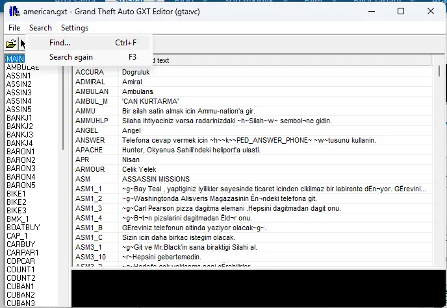Select the BARON5 table entry
Screen dimensions: 447x308
click(x=21, y=185)
